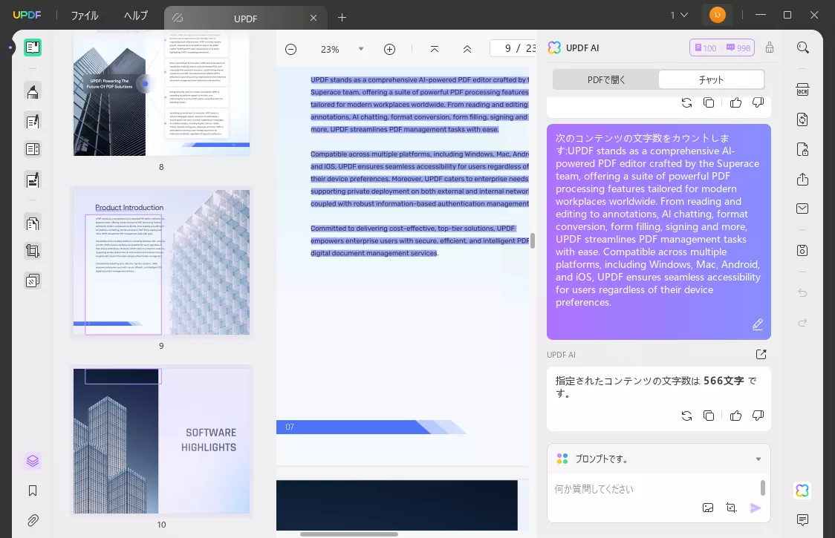Viewport: 835px width, 538px height.
Task: Close the UPDF document tab
Action: 313,18
